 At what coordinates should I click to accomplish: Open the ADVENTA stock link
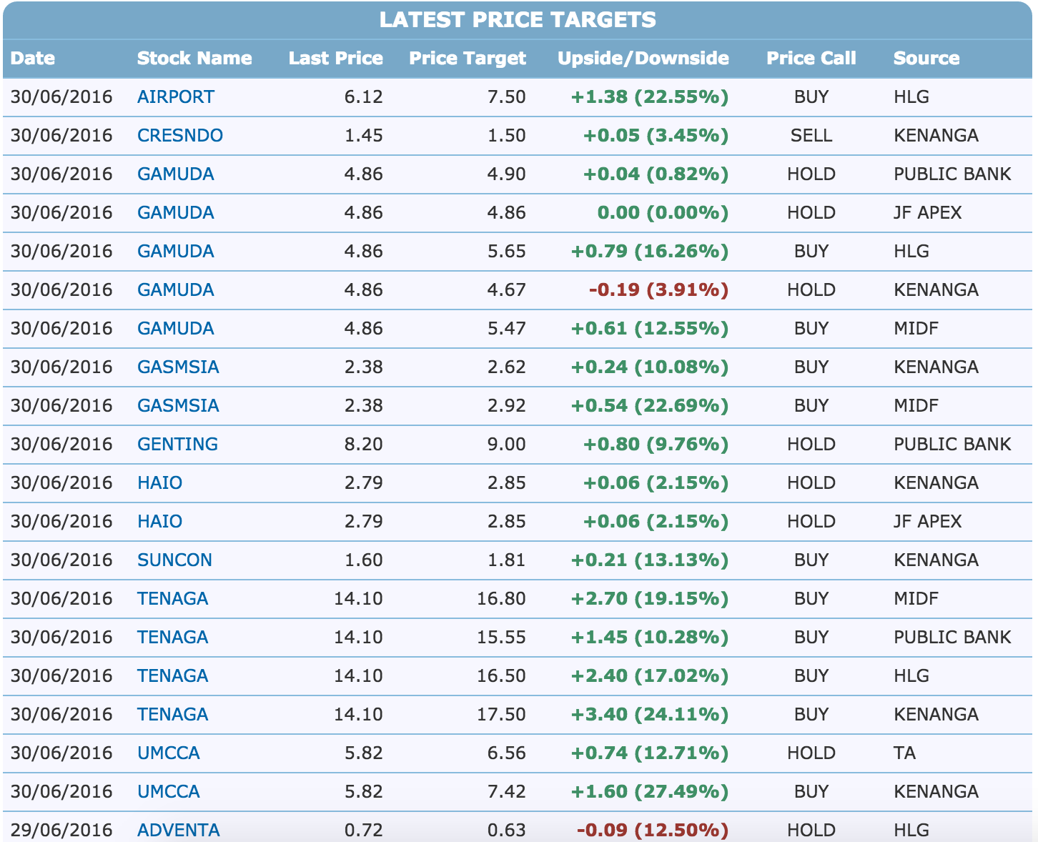coord(178,831)
